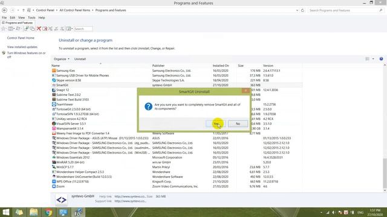Open the Tools menu

point(31,17)
